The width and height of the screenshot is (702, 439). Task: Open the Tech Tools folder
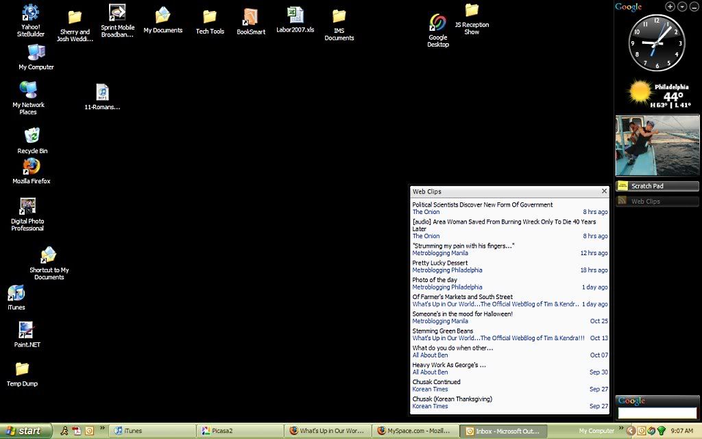pyautogui.click(x=210, y=22)
